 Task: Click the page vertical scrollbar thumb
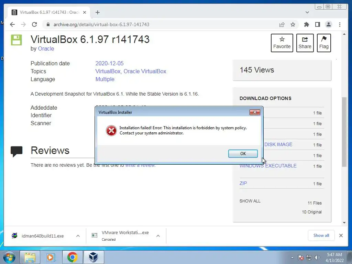pos(344,132)
